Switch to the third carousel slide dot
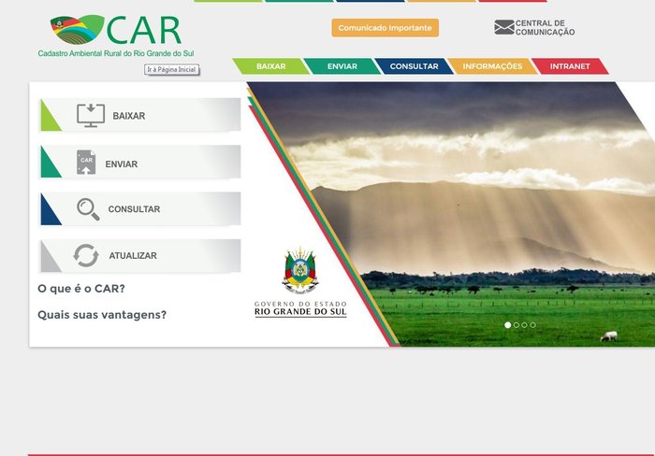The image size is (655, 456). (x=525, y=325)
